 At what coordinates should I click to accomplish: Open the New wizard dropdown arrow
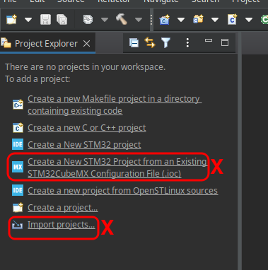(x=28, y=20)
